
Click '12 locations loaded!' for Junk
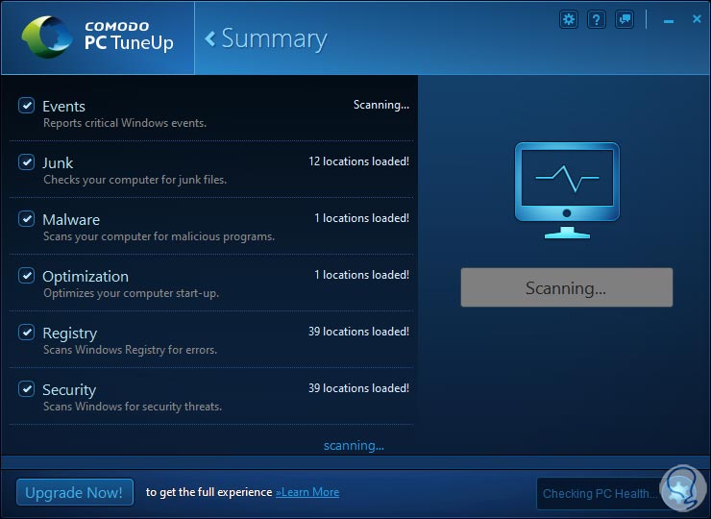pyautogui.click(x=359, y=161)
